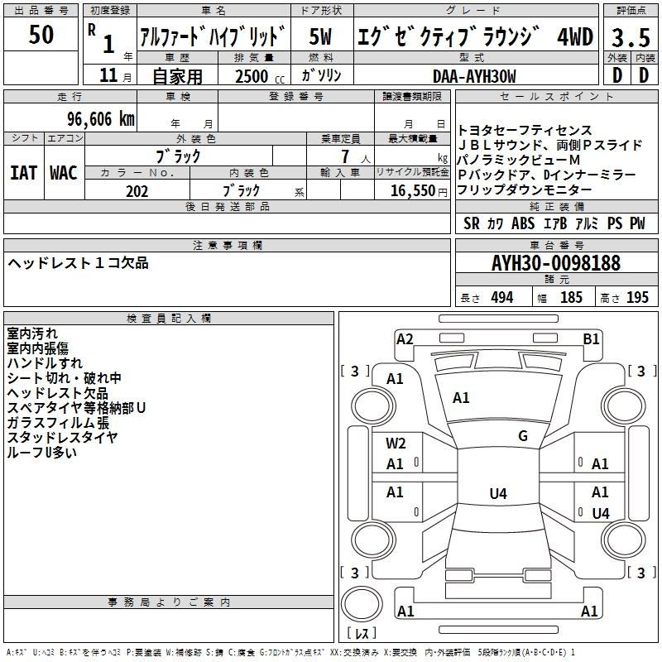
Task: Select the mileage 96,606 km
Action: [x=101, y=119]
